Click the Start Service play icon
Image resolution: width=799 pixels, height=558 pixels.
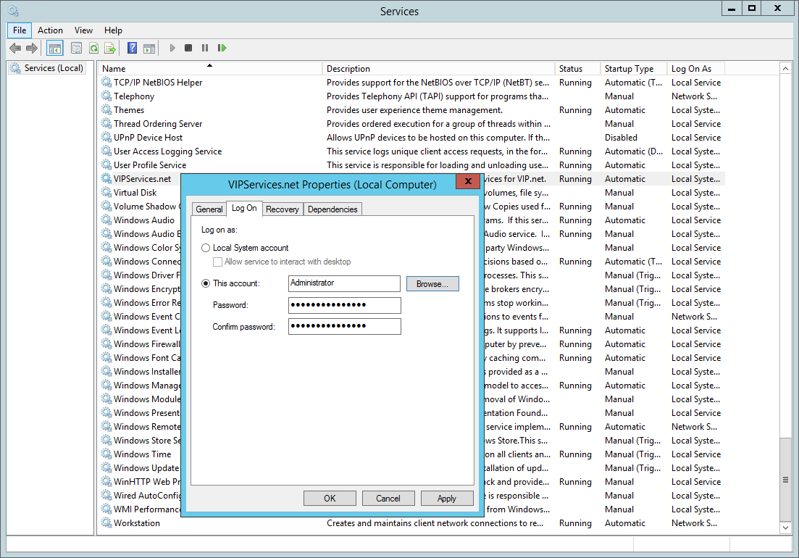coord(172,48)
